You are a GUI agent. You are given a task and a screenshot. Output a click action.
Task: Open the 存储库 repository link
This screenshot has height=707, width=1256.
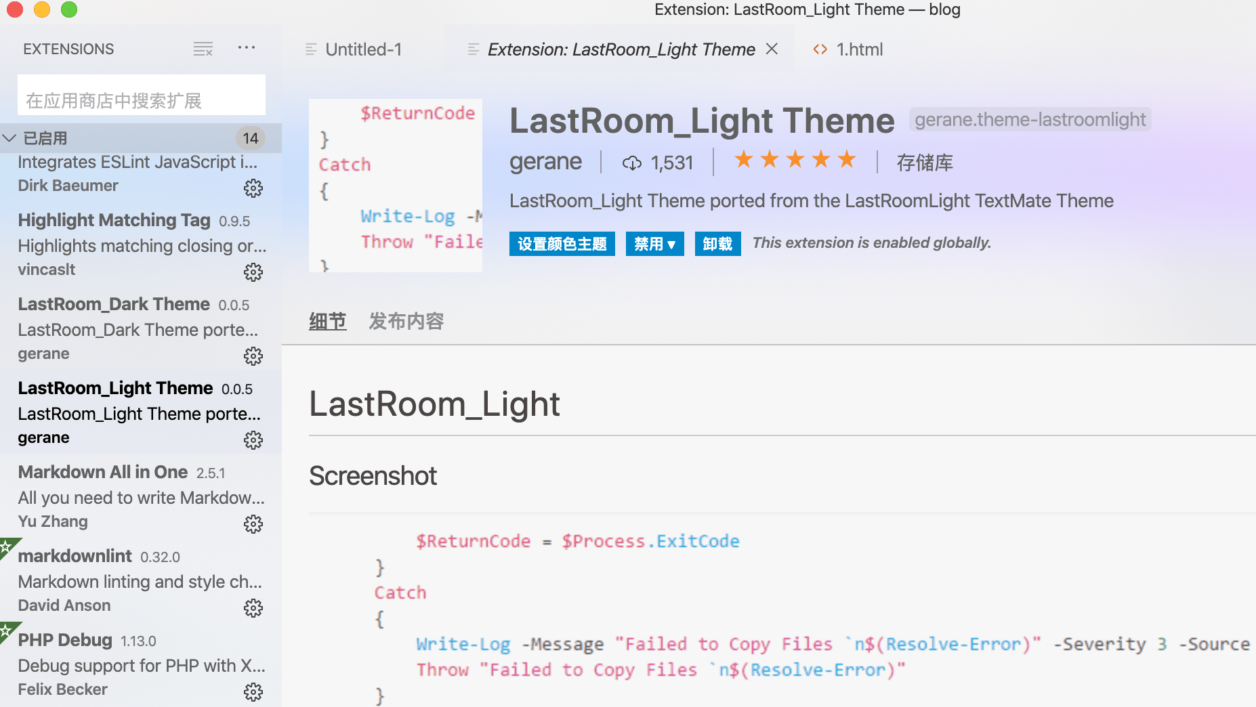pyautogui.click(x=925, y=163)
